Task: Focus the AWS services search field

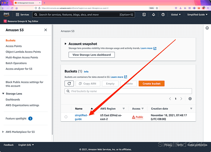Action: click(83, 15)
